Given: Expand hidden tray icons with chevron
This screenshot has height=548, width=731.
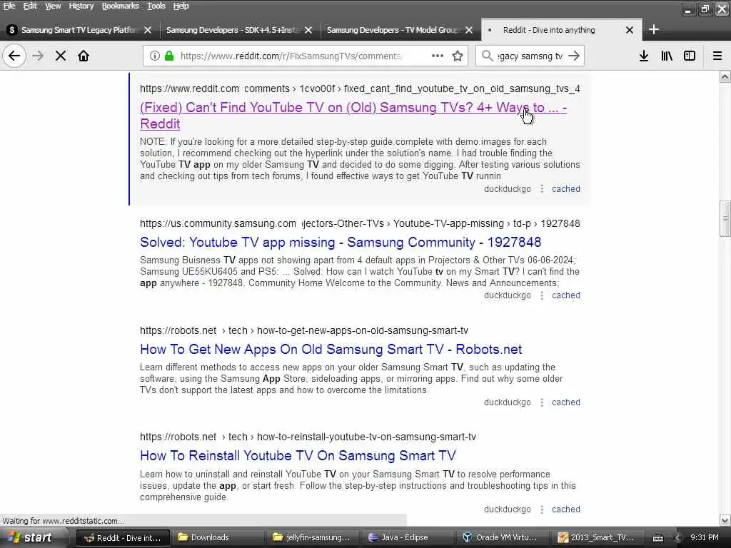Looking at the screenshot, I should pyautogui.click(x=678, y=538).
